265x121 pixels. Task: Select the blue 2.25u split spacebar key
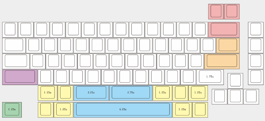[91, 93]
